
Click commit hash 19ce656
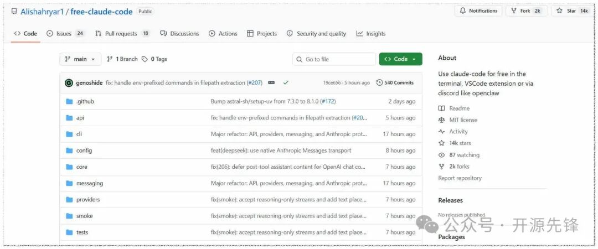click(332, 83)
